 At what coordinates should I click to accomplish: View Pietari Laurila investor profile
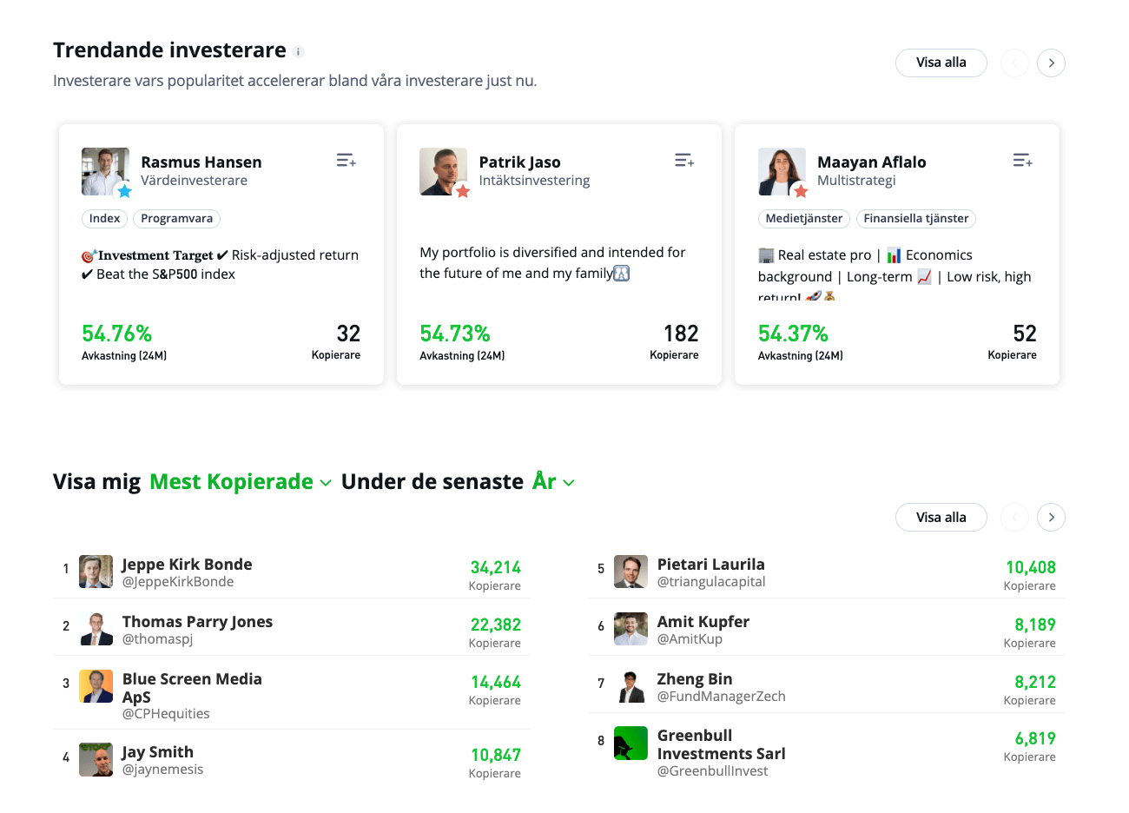[x=710, y=565]
